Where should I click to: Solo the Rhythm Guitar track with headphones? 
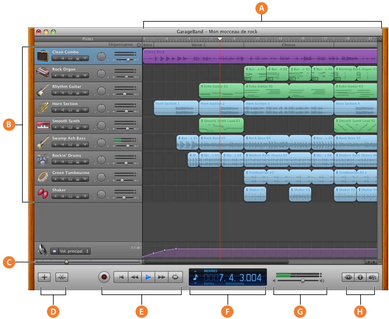[70, 93]
